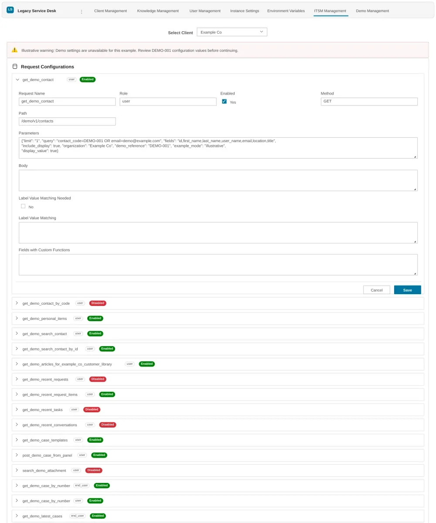
Task: Select the ITSM Management tab
Action: (330, 11)
